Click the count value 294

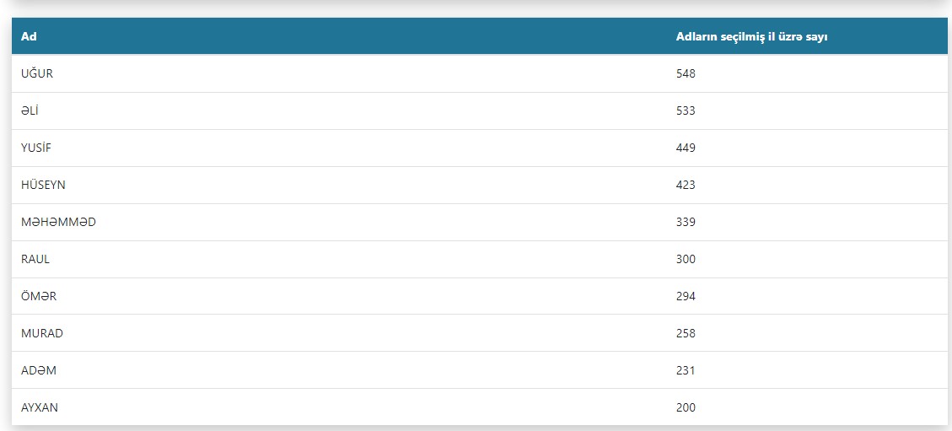[686, 296]
